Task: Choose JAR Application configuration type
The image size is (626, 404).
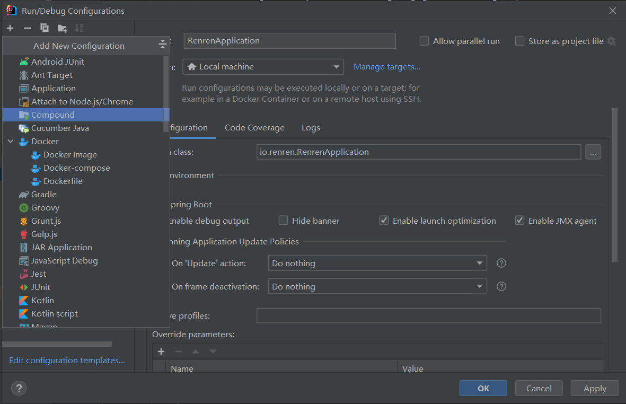Action: tap(86, 247)
